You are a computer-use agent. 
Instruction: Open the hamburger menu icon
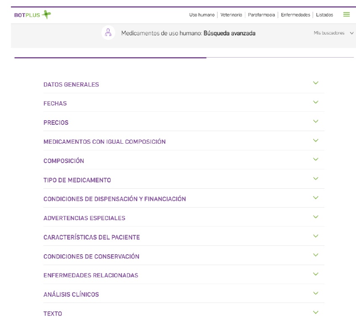click(x=346, y=15)
